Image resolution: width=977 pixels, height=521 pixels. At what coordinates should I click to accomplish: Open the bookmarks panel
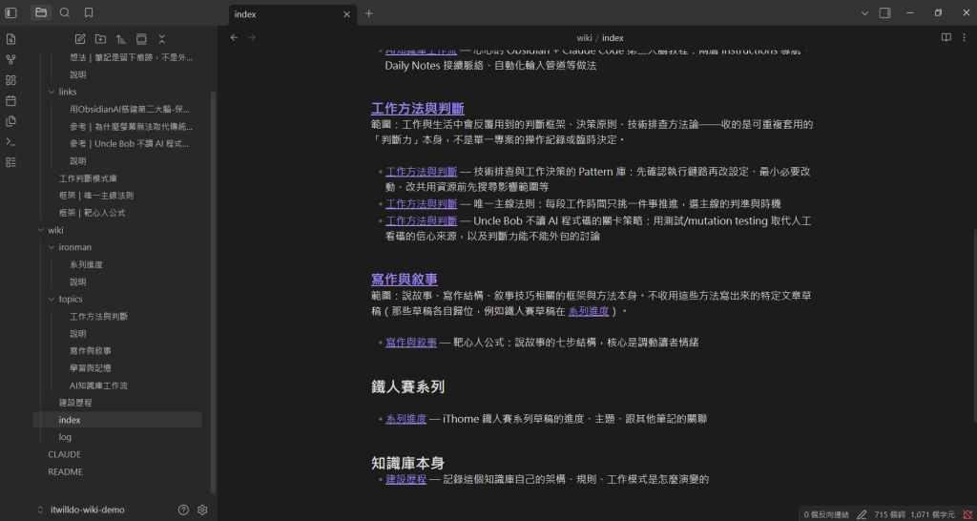[89, 12]
